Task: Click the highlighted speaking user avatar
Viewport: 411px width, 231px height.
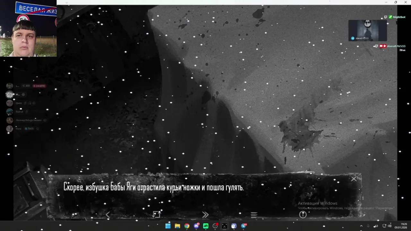Action: point(10,94)
